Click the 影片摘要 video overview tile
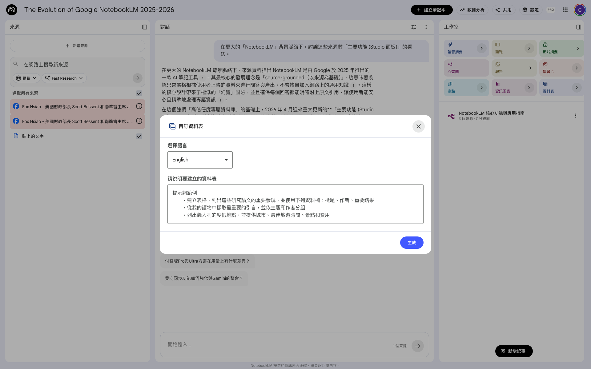Viewport: 591px width, 369px height. coord(561,48)
